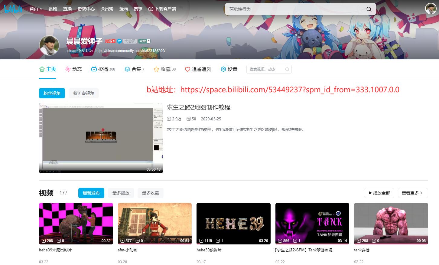Click the hehe39未流出影片 title link
Viewport: 439px width, 265px height.
(55, 250)
